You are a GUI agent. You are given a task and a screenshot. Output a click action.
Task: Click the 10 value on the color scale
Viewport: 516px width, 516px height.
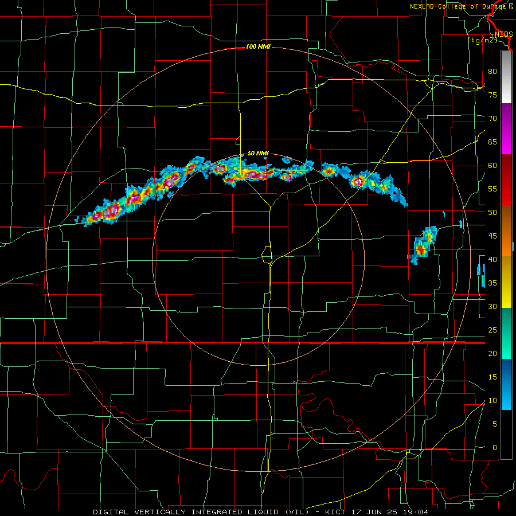(x=492, y=401)
